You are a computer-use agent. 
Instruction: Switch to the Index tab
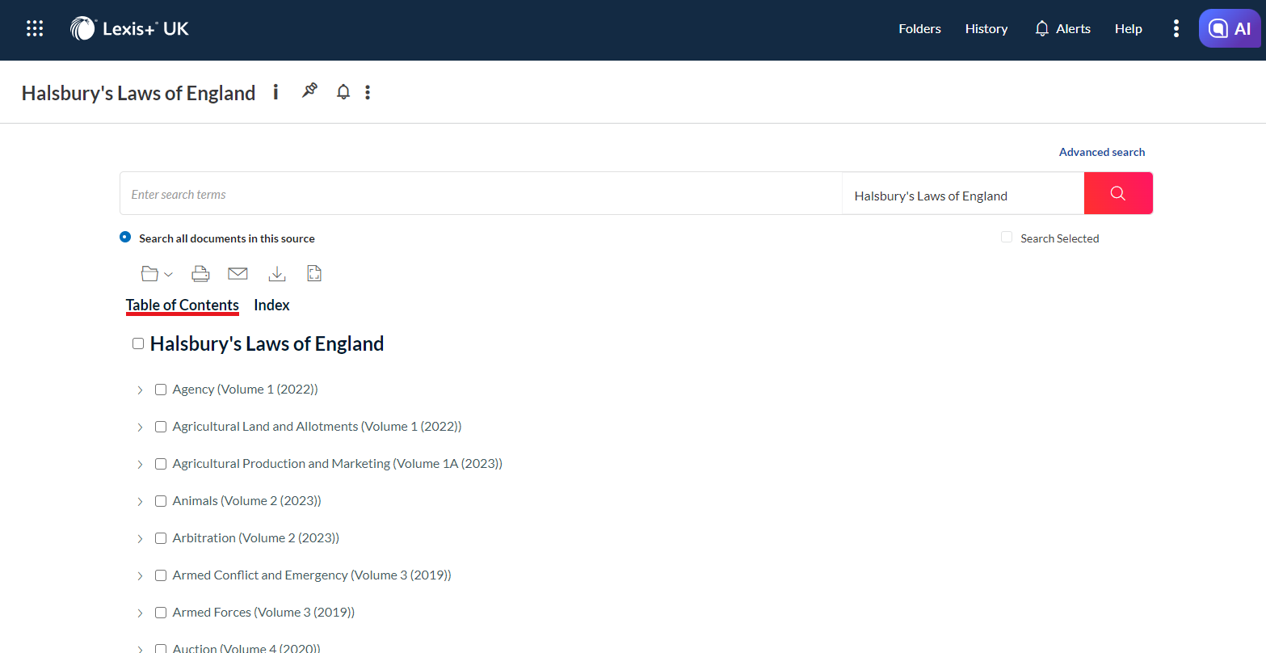pyautogui.click(x=271, y=305)
